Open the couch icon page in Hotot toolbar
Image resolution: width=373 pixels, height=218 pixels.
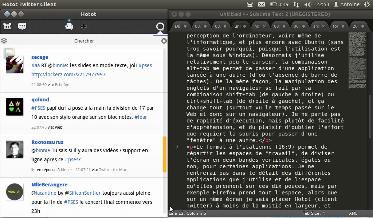point(69,26)
